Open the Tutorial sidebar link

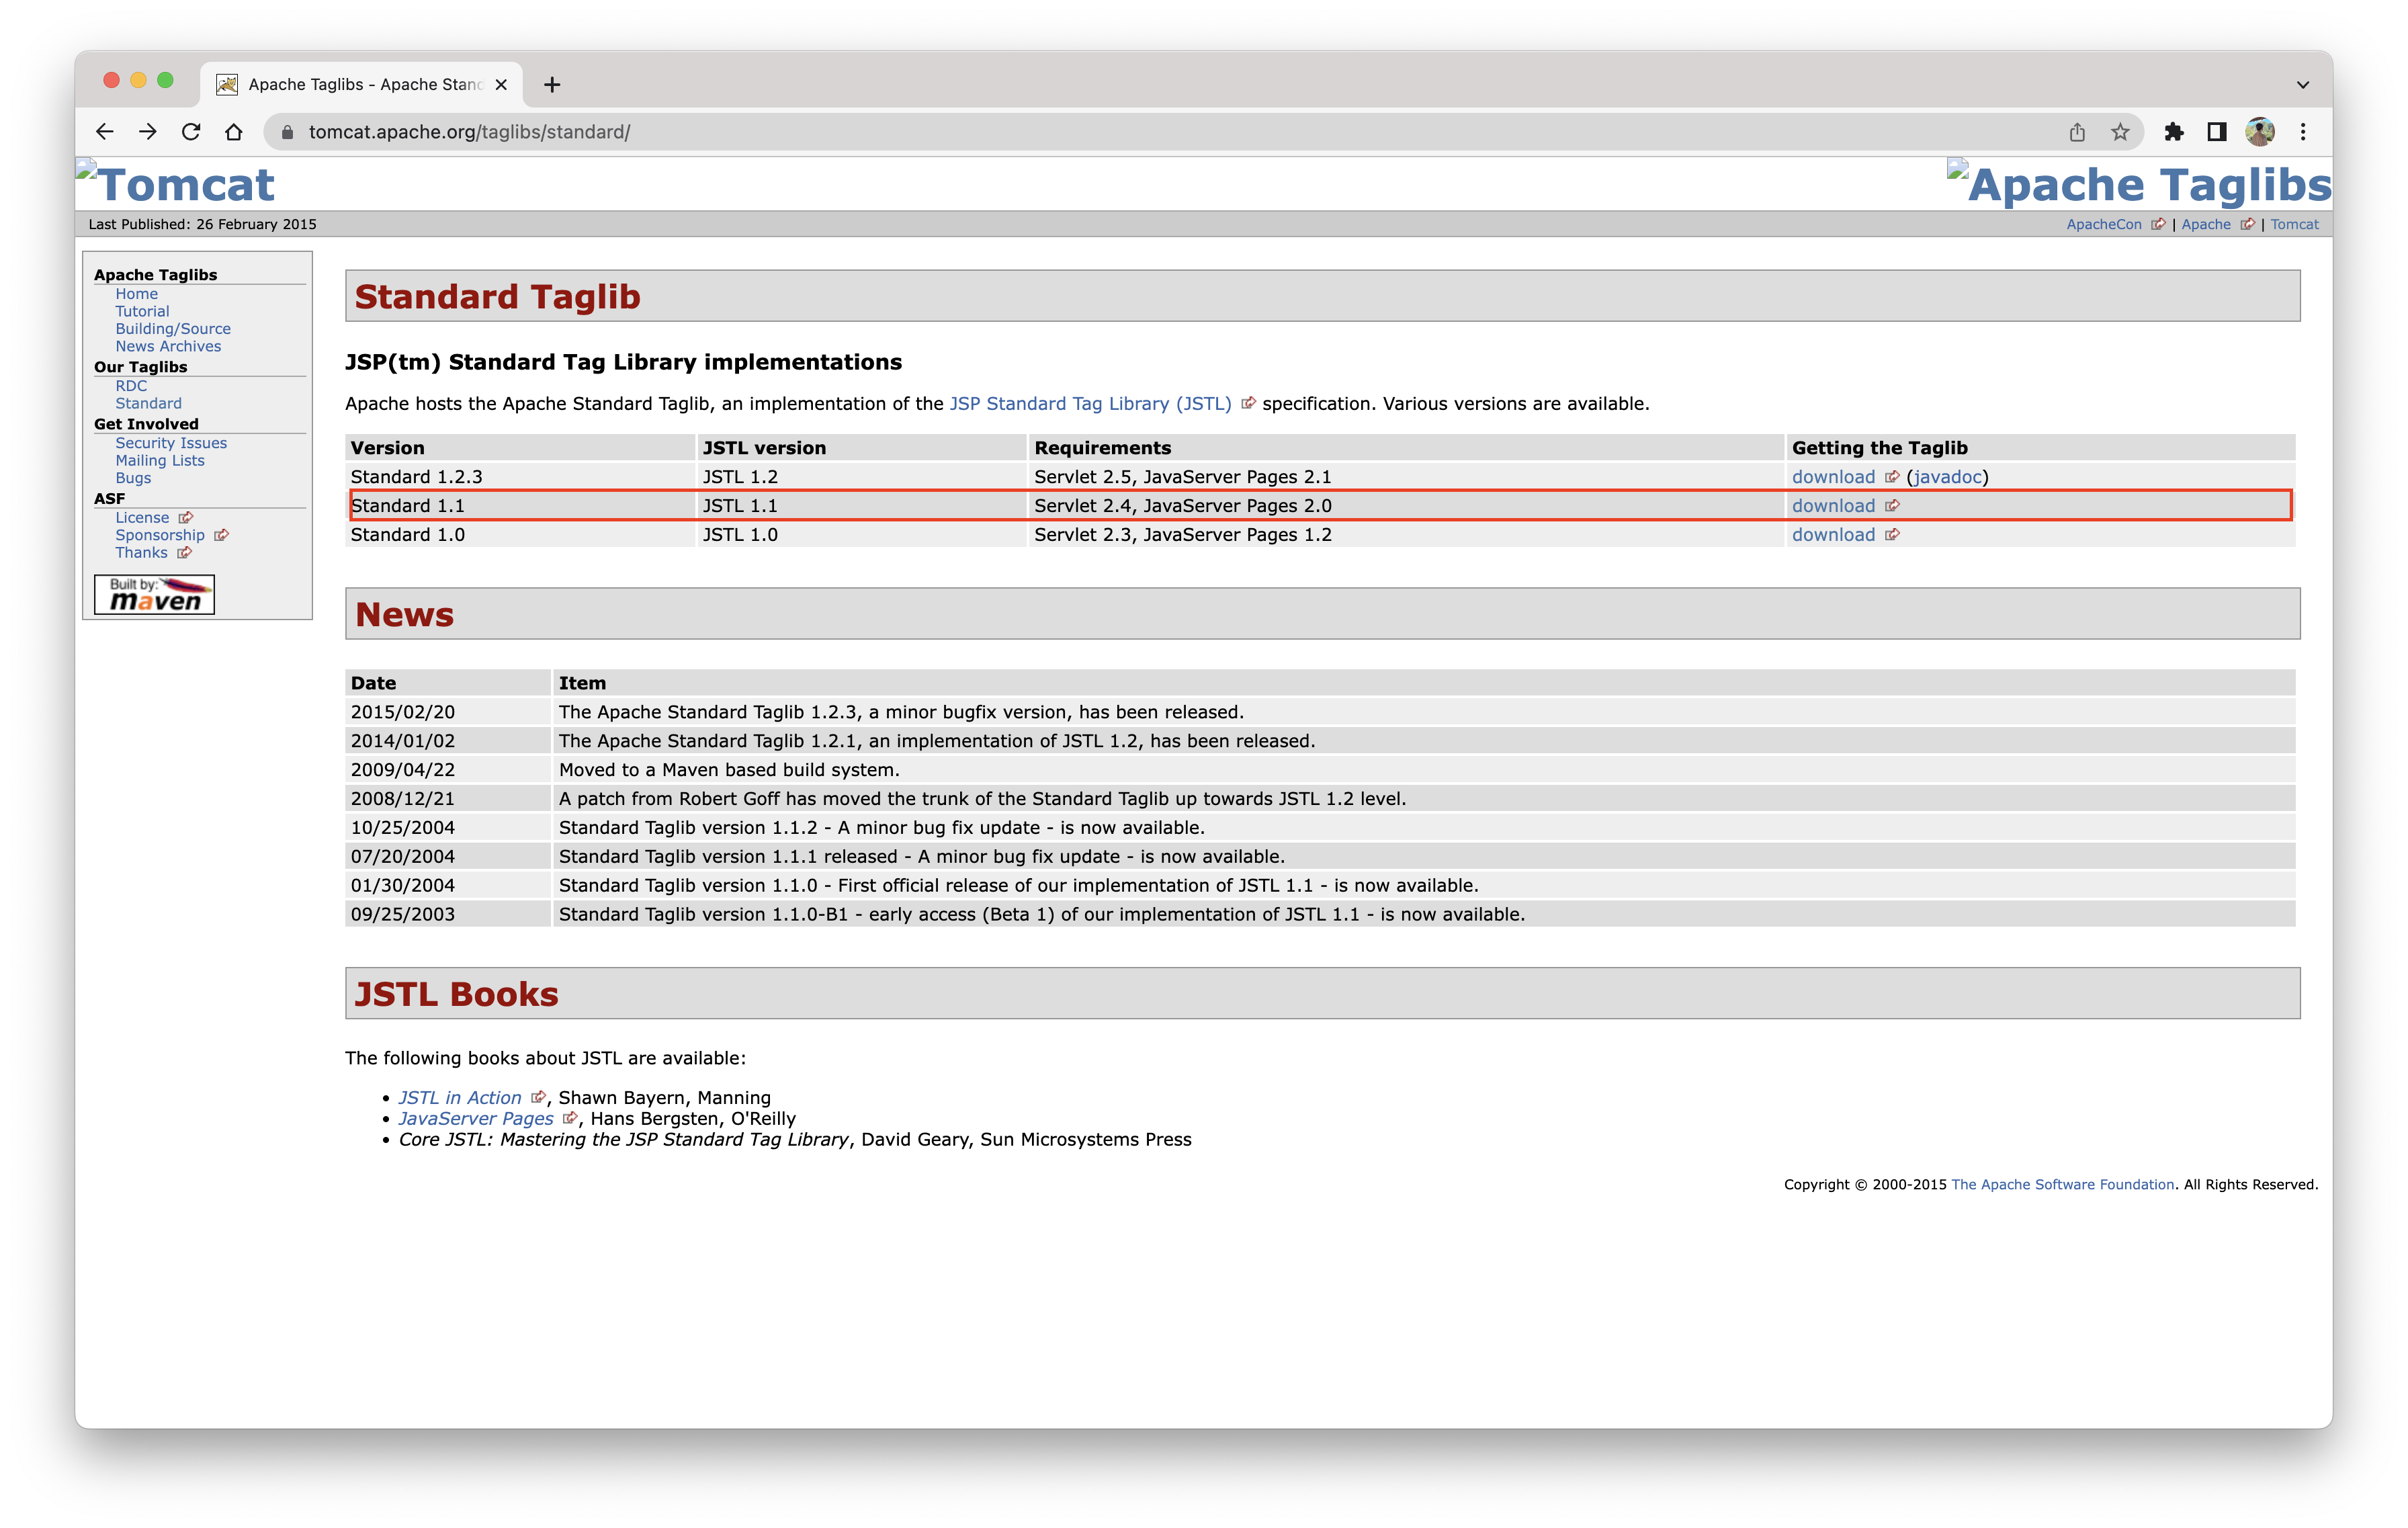(142, 312)
